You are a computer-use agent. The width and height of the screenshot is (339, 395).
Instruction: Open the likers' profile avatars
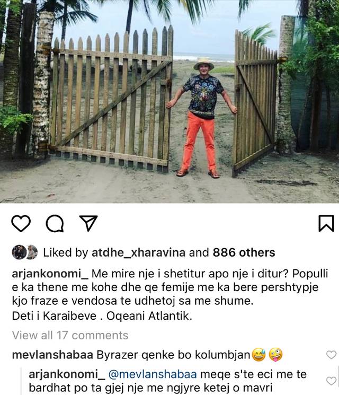25,252
